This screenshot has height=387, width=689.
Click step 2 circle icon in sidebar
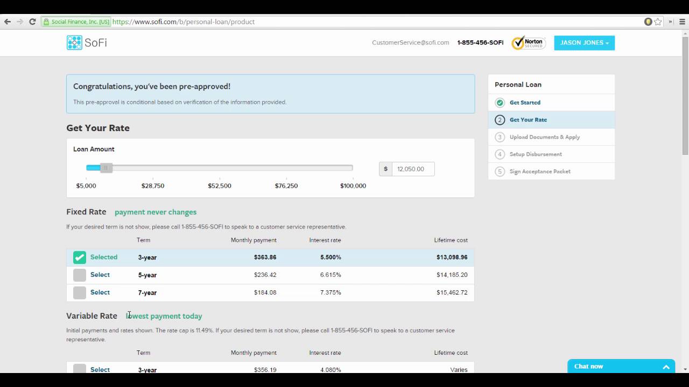pos(500,120)
